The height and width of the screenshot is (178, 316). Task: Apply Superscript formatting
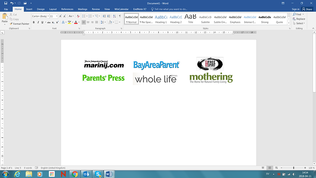coord(57,23)
